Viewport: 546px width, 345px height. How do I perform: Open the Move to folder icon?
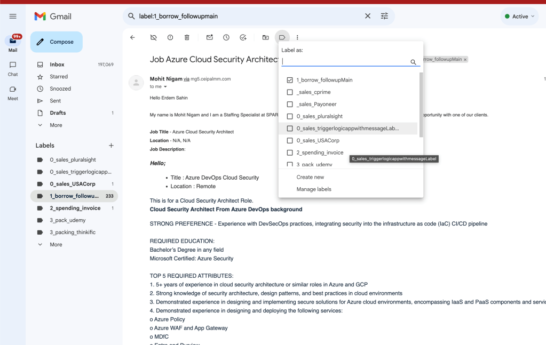click(x=266, y=37)
